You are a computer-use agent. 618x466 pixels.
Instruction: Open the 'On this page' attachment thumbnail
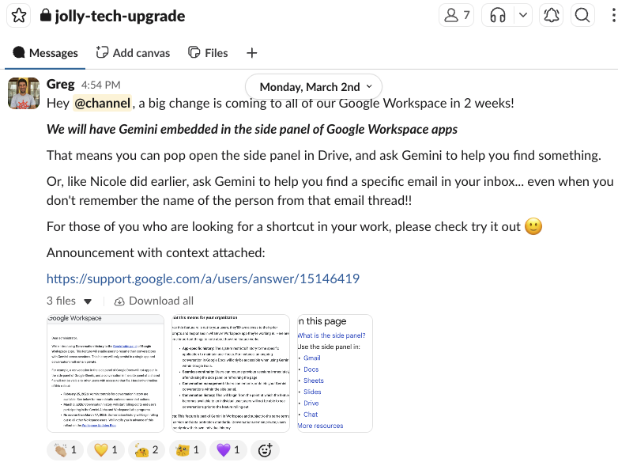tap(335, 373)
